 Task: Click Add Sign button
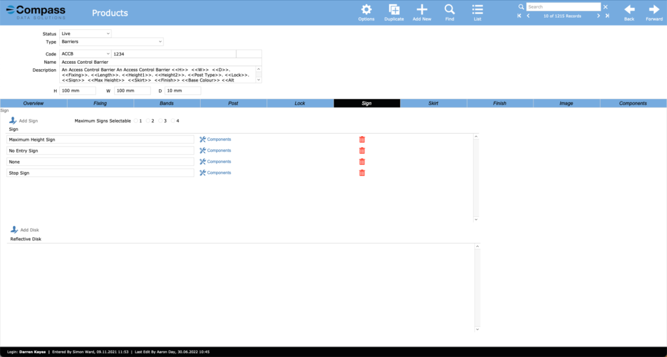point(23,121)
